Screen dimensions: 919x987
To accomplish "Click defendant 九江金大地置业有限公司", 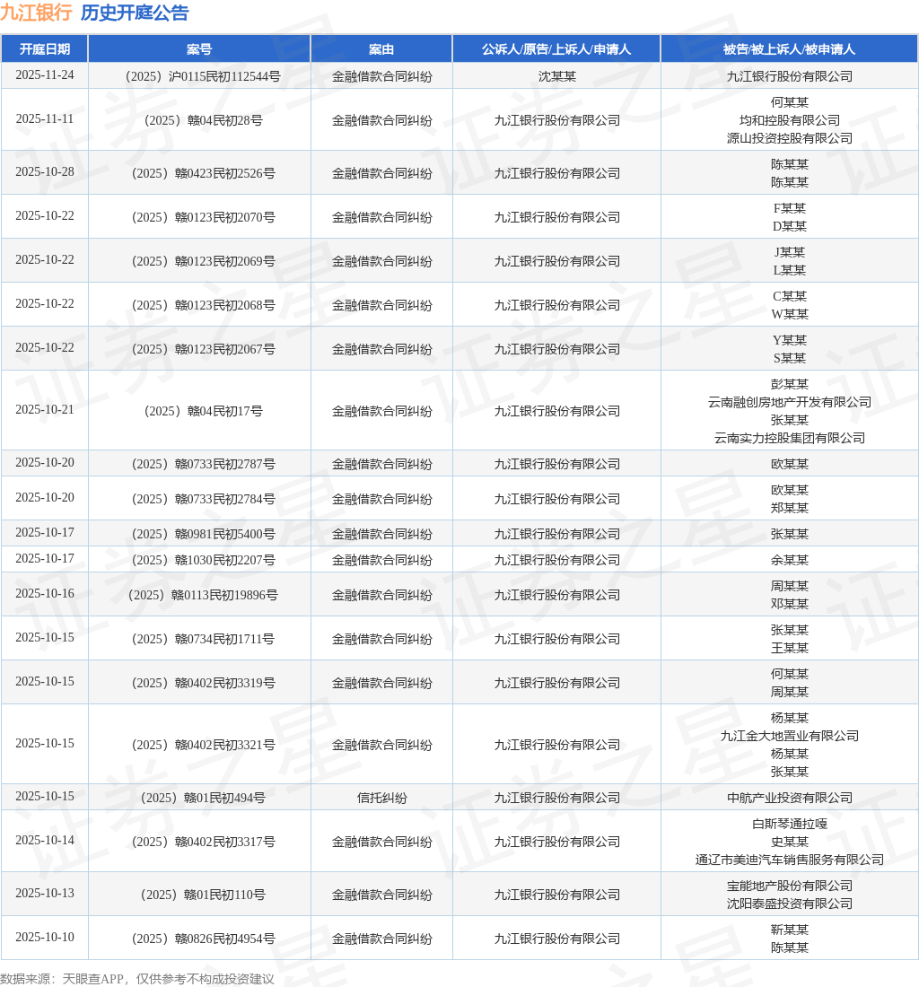I will coord(790,736).
